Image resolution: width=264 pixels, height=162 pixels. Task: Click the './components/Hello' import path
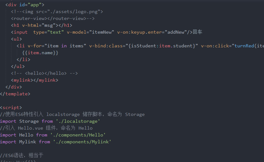[x=78, y=135]
